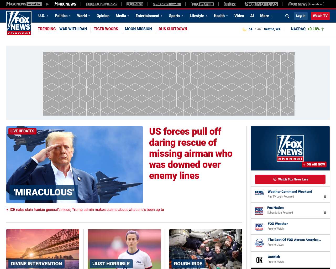Click the Seattle, WA weather location

point(272,29)
